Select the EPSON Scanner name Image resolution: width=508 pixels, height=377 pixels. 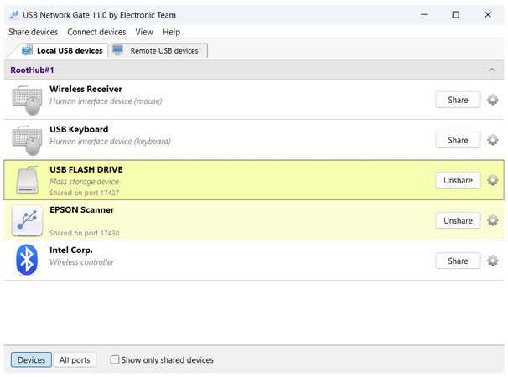click(81, 210)
